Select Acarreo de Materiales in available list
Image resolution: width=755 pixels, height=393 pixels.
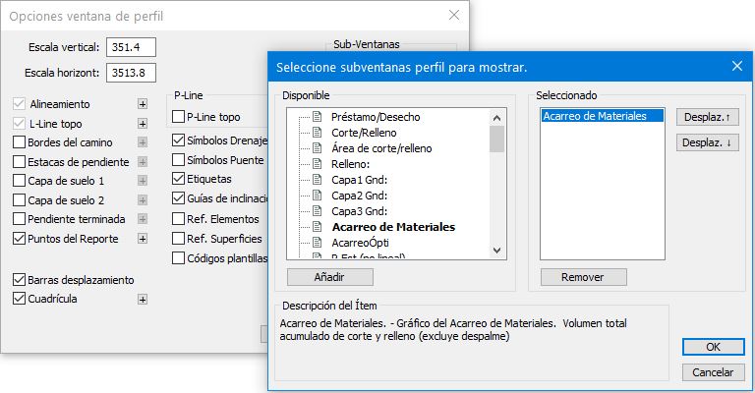pos(392,227)
